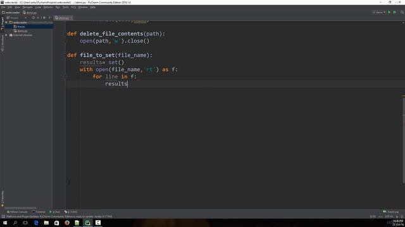Screen dimensions: 405x227
Task: Start debugging with the green bug icon
Action: coord(394,13)
